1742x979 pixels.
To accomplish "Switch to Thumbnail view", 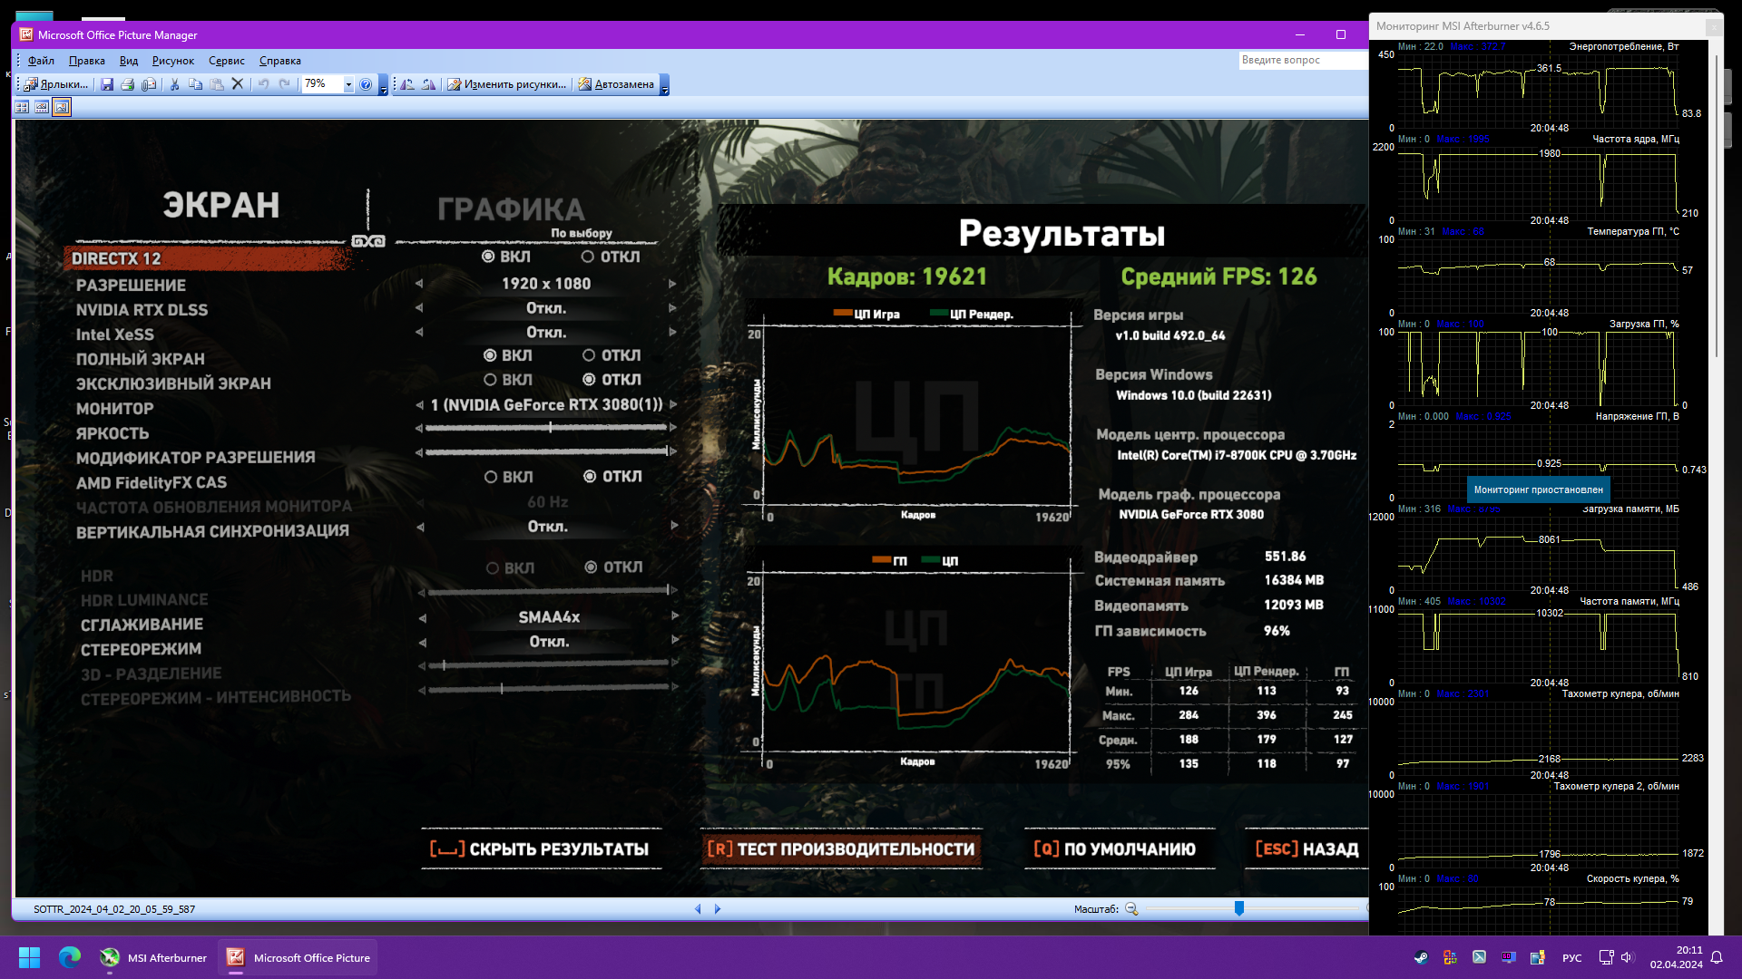I will (22, 107).
